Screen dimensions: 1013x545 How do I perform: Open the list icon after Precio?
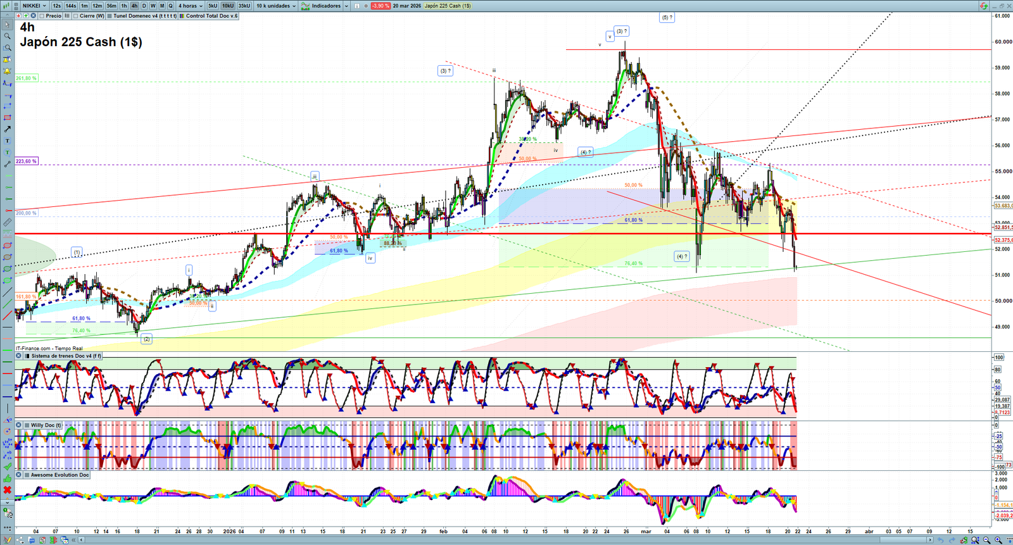click(x=67, y=16)
